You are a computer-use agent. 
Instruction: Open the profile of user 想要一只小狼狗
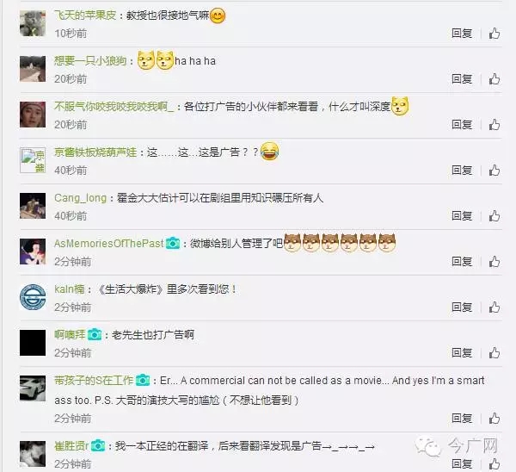point(90,60)
